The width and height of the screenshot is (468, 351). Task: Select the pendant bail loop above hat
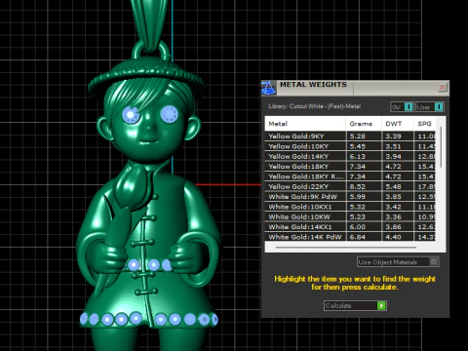151,52
